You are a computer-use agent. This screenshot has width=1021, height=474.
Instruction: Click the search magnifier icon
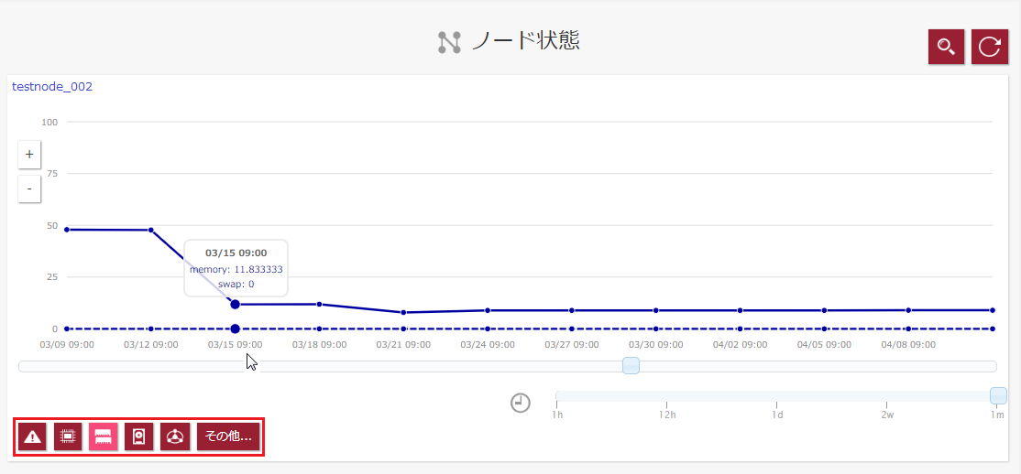[946, 47]
